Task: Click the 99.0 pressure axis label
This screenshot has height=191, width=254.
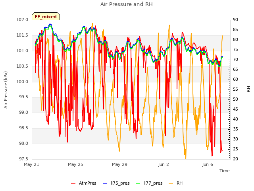Action: [23, 112]
